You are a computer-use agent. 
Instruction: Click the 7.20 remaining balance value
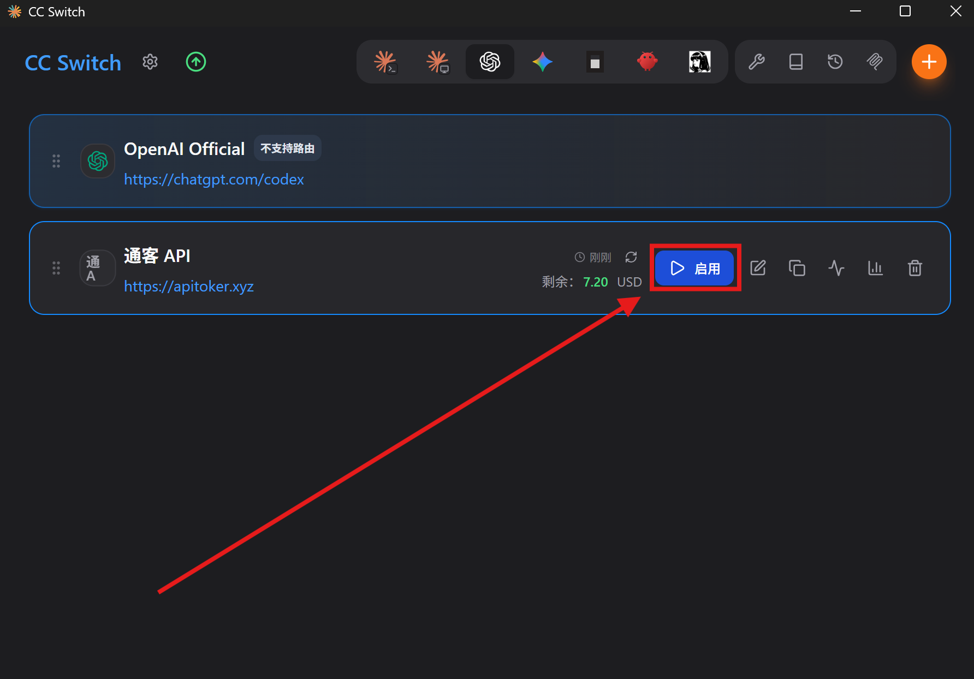click(596, 282)
